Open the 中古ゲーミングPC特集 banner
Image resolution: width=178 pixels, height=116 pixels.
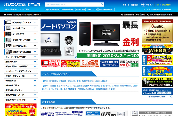click(157, 82)
